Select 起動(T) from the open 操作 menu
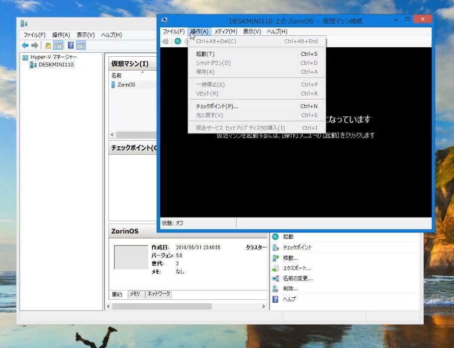This screenshot has width=454, height=348. 205,54
